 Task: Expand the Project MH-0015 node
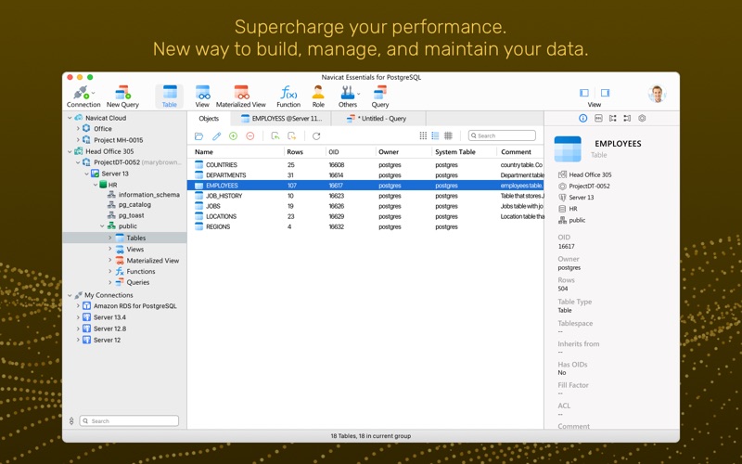(x=78, y=140)
